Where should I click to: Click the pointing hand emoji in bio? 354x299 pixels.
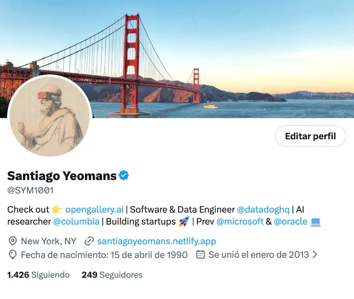tap(58, 209)
